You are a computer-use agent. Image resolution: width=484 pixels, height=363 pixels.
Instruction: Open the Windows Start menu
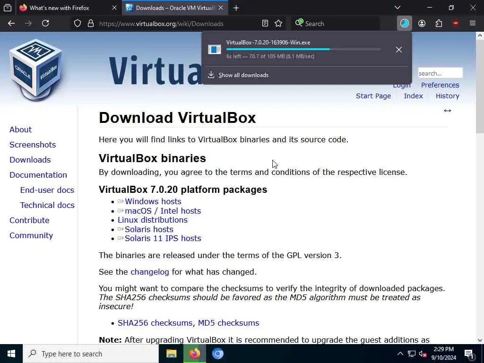(11, 354)
